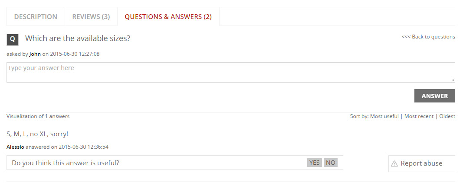Focus the "Type your answer here" field
463x195 pixels.
point(230,72)
